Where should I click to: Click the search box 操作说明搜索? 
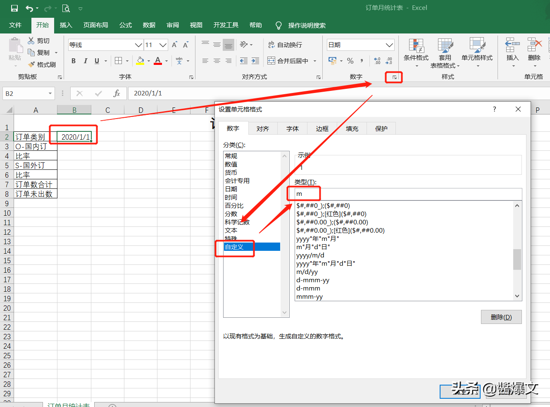tap(307, 25)
